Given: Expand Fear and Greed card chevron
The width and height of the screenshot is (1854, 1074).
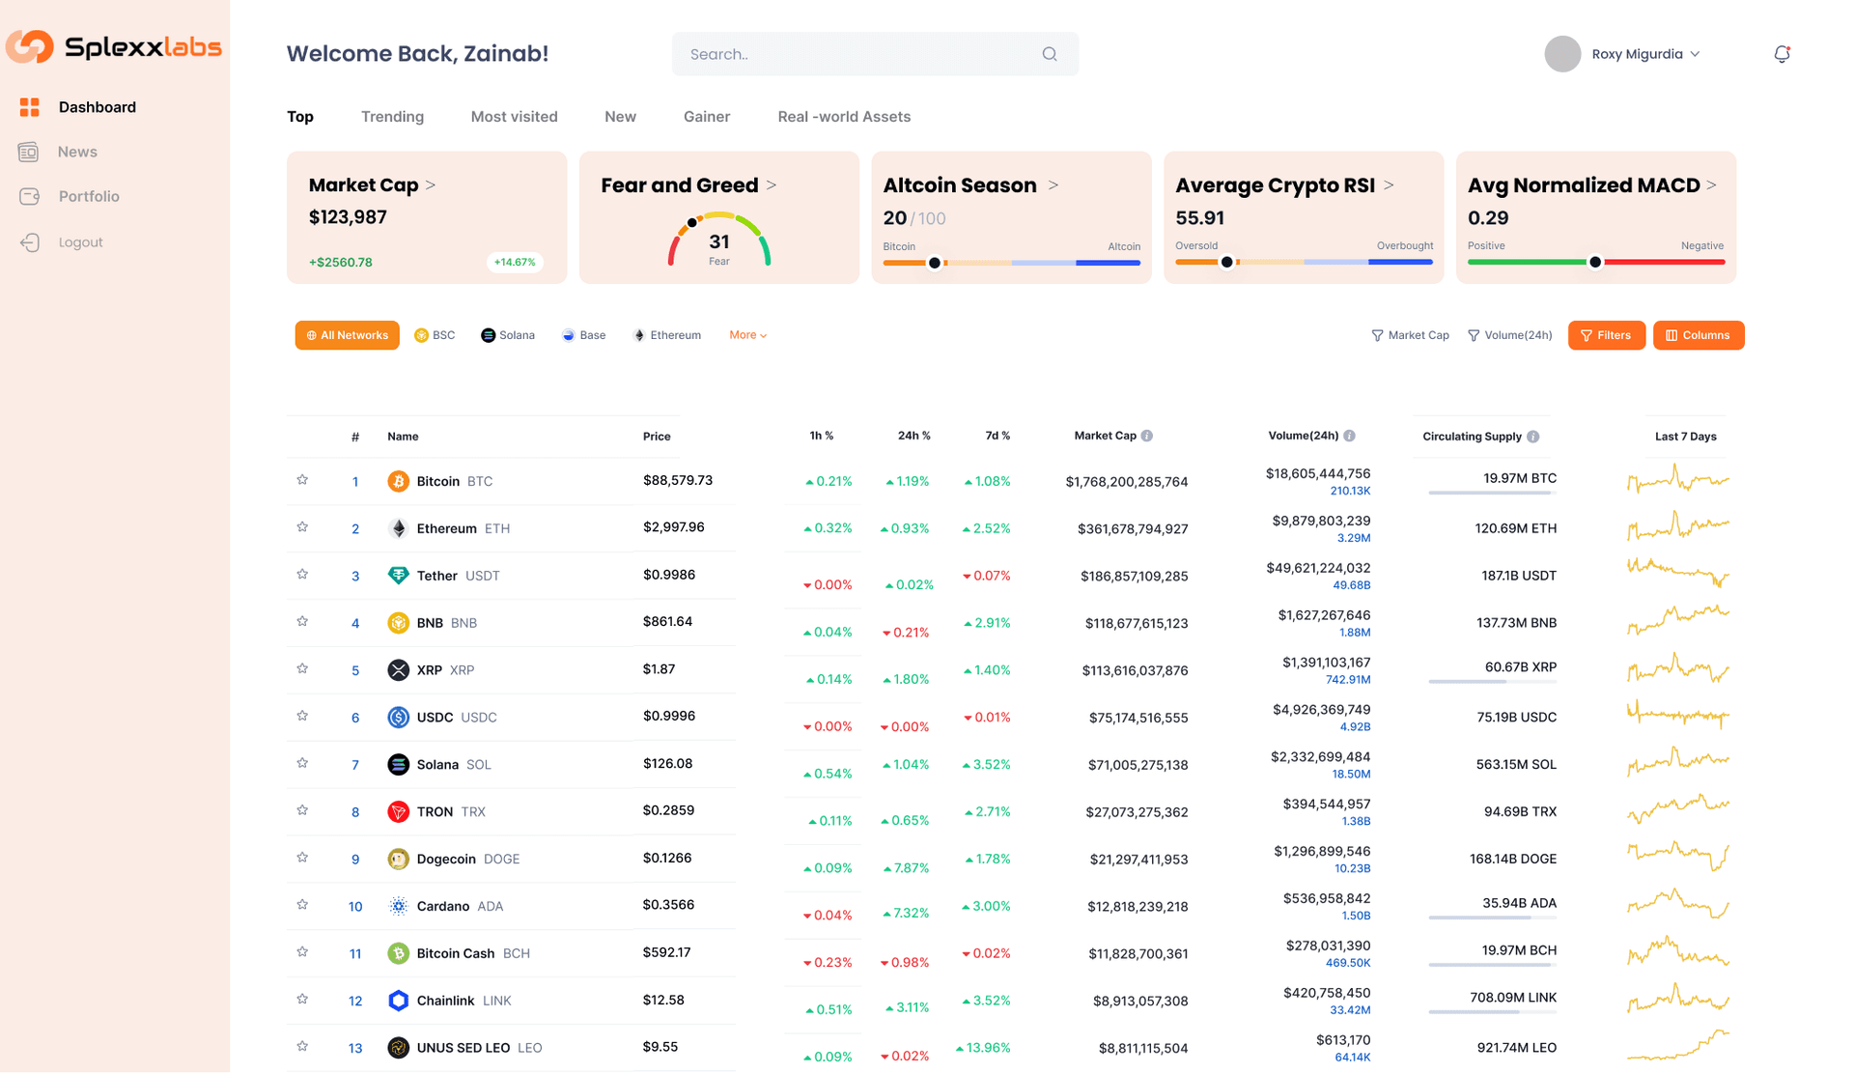Looking at the screenshot, I should point(772,185).
